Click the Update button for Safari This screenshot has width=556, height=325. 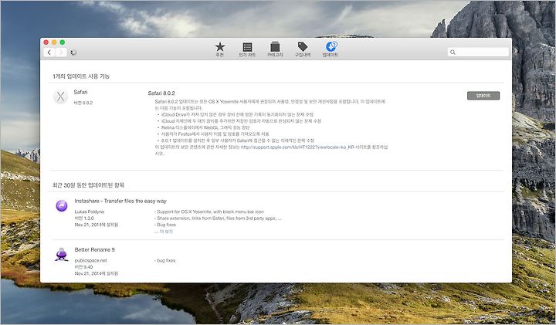coord(483,96)
